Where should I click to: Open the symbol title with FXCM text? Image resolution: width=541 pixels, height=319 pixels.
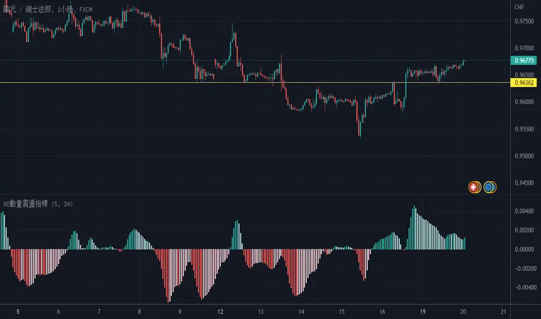click(48, 9)
